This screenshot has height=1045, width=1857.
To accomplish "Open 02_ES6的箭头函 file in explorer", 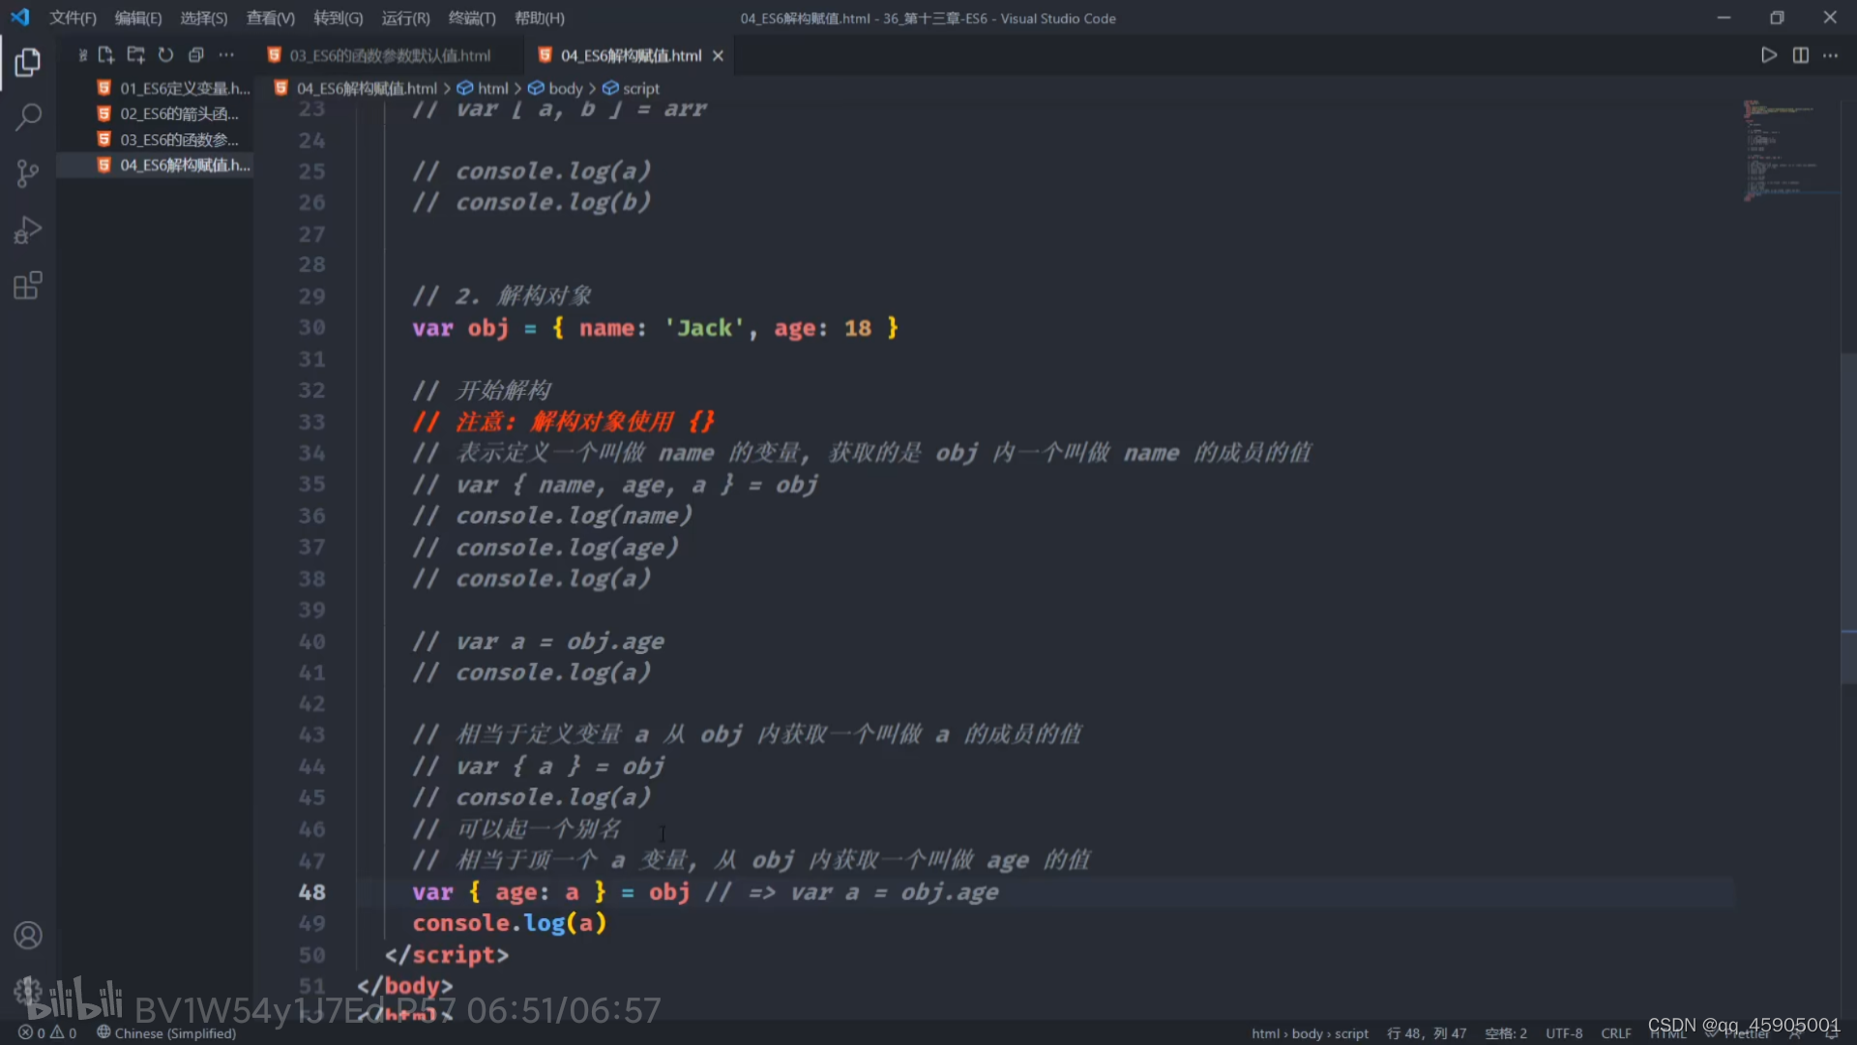I will [x=178, y=114].
